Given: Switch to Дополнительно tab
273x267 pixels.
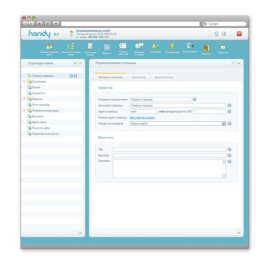Looking at the screenshot, I should (164, 77).
